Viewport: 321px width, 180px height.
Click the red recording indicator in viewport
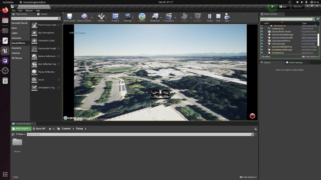tap(252, 116)
